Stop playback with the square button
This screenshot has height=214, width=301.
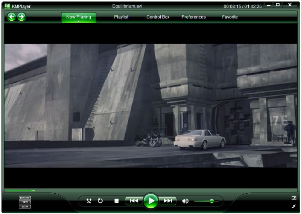tap(116, 201)
